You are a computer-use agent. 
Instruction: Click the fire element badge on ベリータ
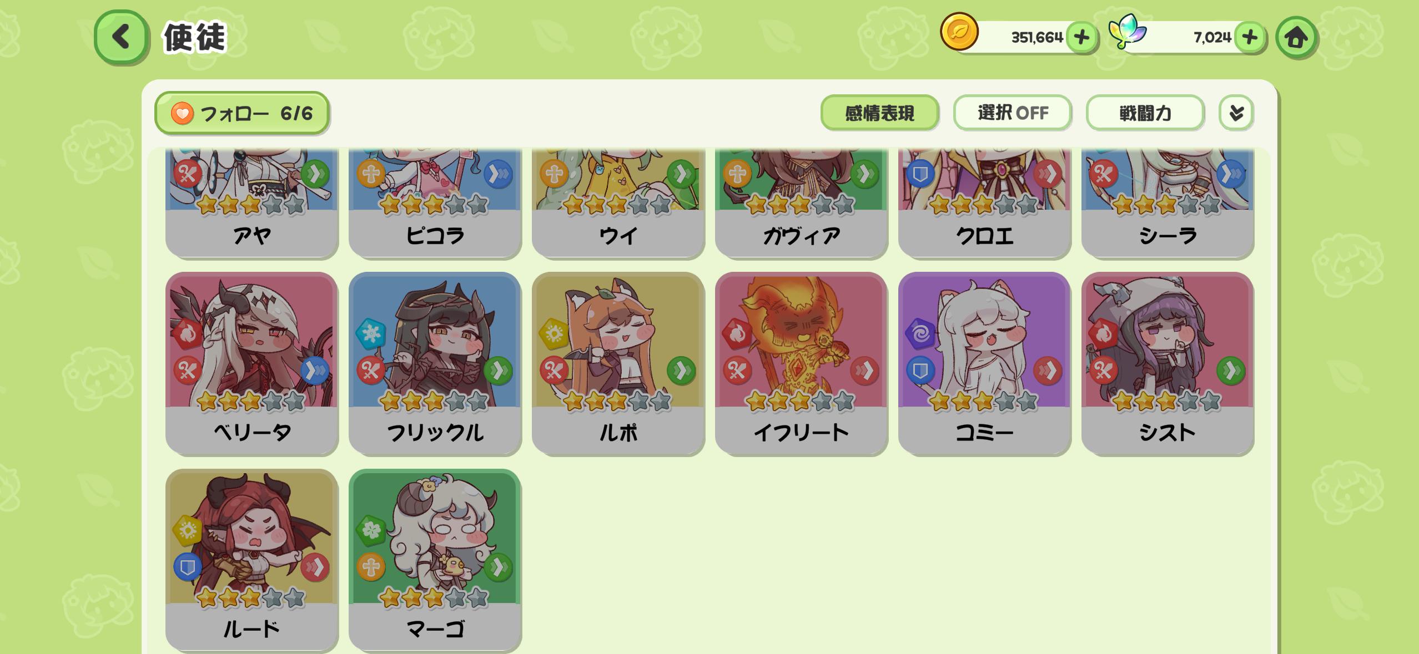(x=188, y=334)
